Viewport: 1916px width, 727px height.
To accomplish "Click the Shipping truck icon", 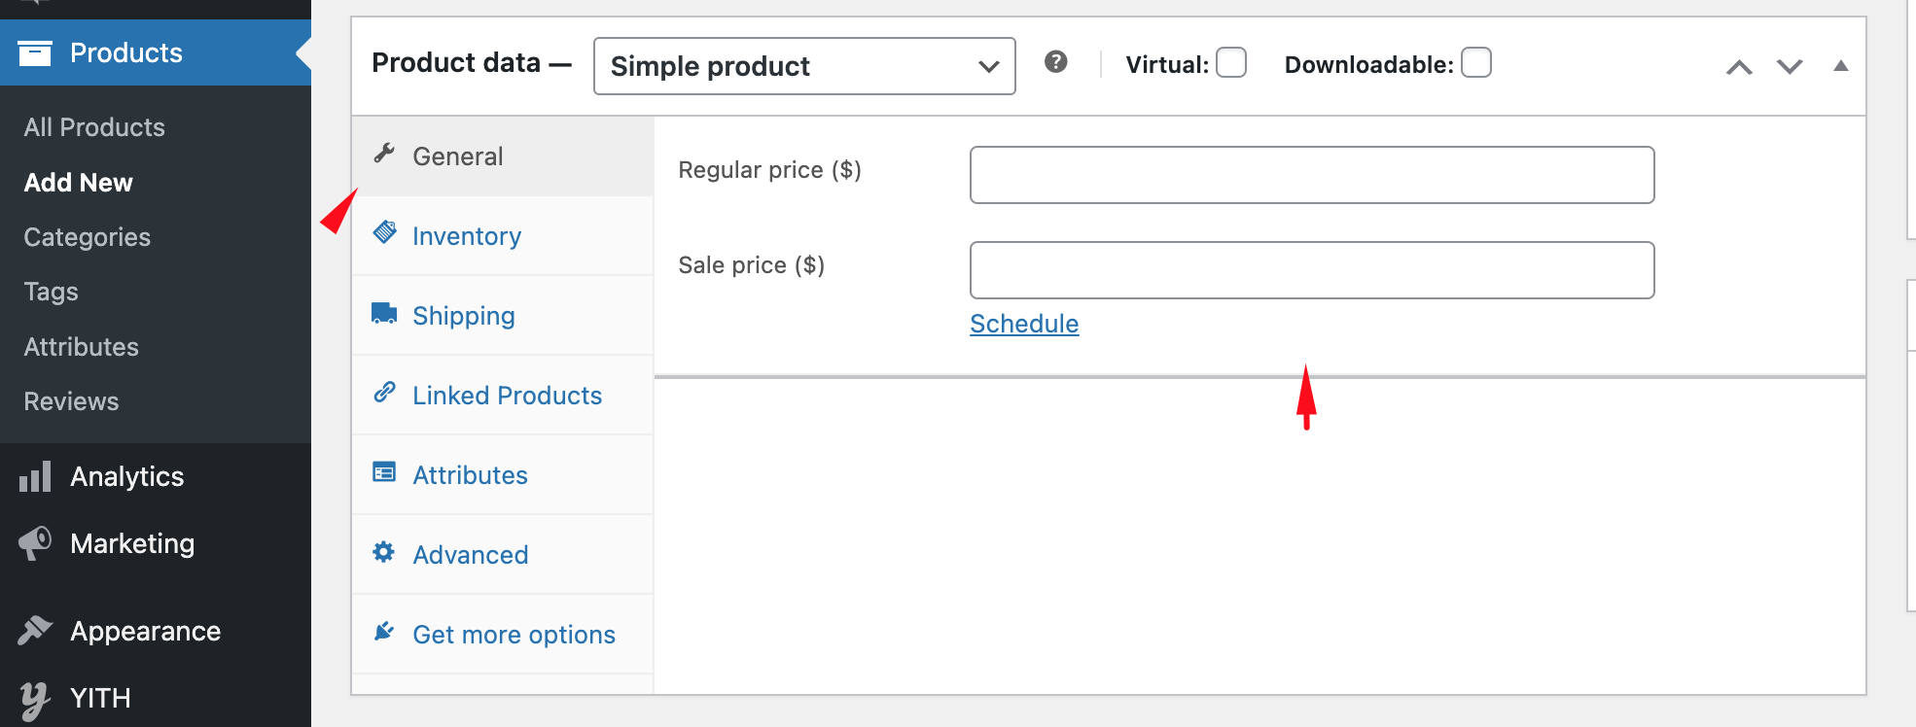I will 384,314.
